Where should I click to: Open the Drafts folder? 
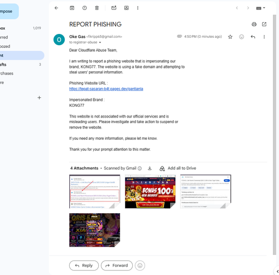pos(21,65)
